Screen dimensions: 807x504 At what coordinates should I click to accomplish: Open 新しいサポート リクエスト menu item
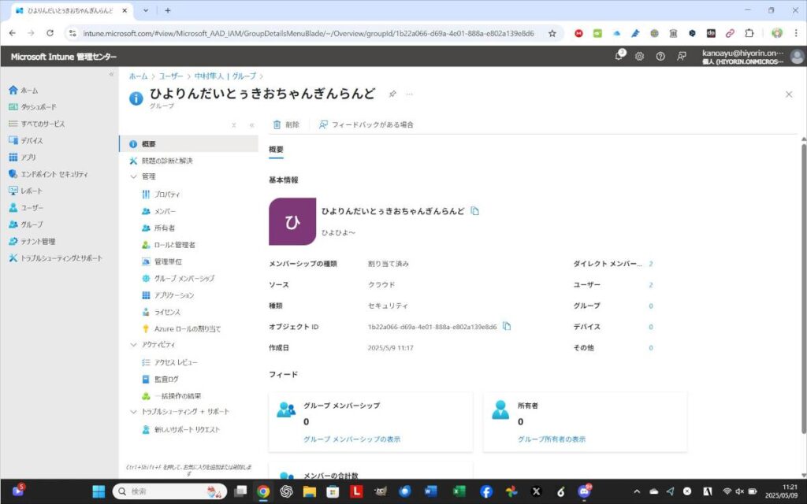[x=180, y=429]
